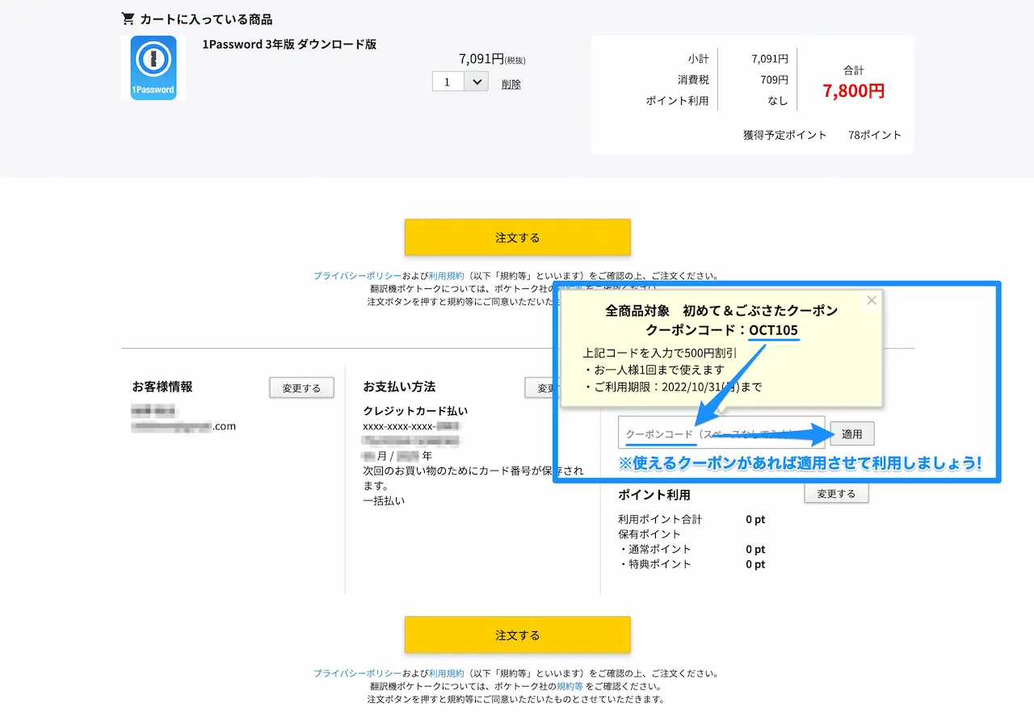The width and height of the screenshot is (1034, 720).
Task: Click the cart icon beside カートに入っている商品
Action: (x=128, y=19)
